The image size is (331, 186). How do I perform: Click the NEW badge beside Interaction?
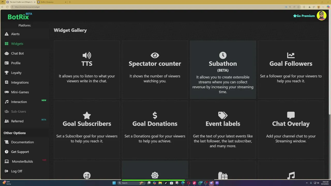(44, 100)
